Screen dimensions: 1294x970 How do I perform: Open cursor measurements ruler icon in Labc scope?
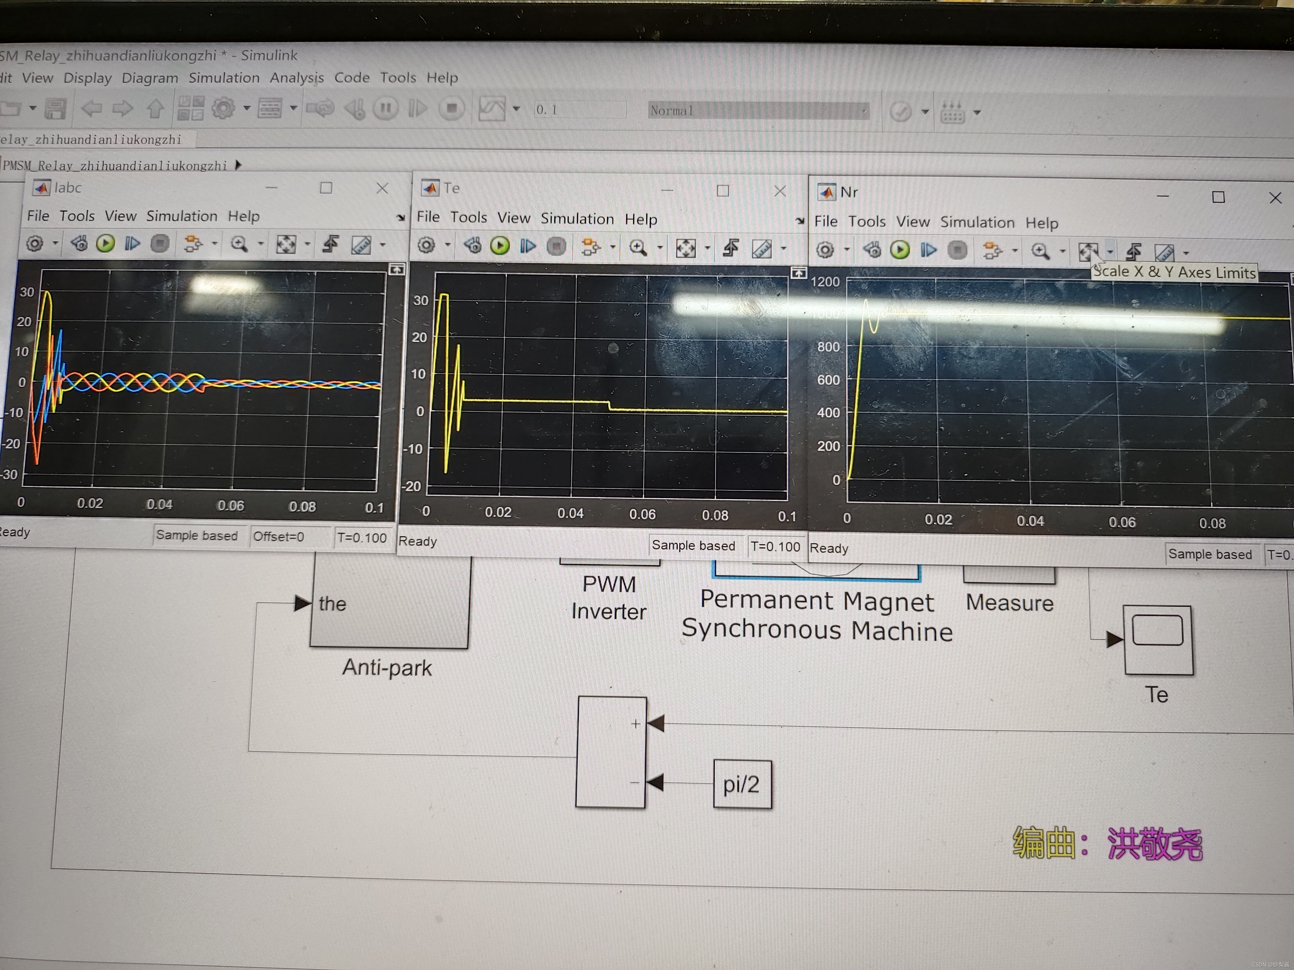coord(361,244)
